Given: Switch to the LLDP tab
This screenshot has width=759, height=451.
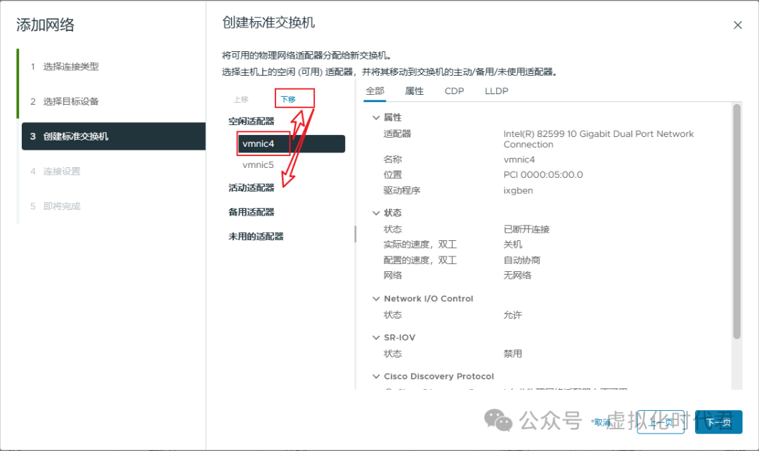Looking at the screenshot, I should (496, 91).
